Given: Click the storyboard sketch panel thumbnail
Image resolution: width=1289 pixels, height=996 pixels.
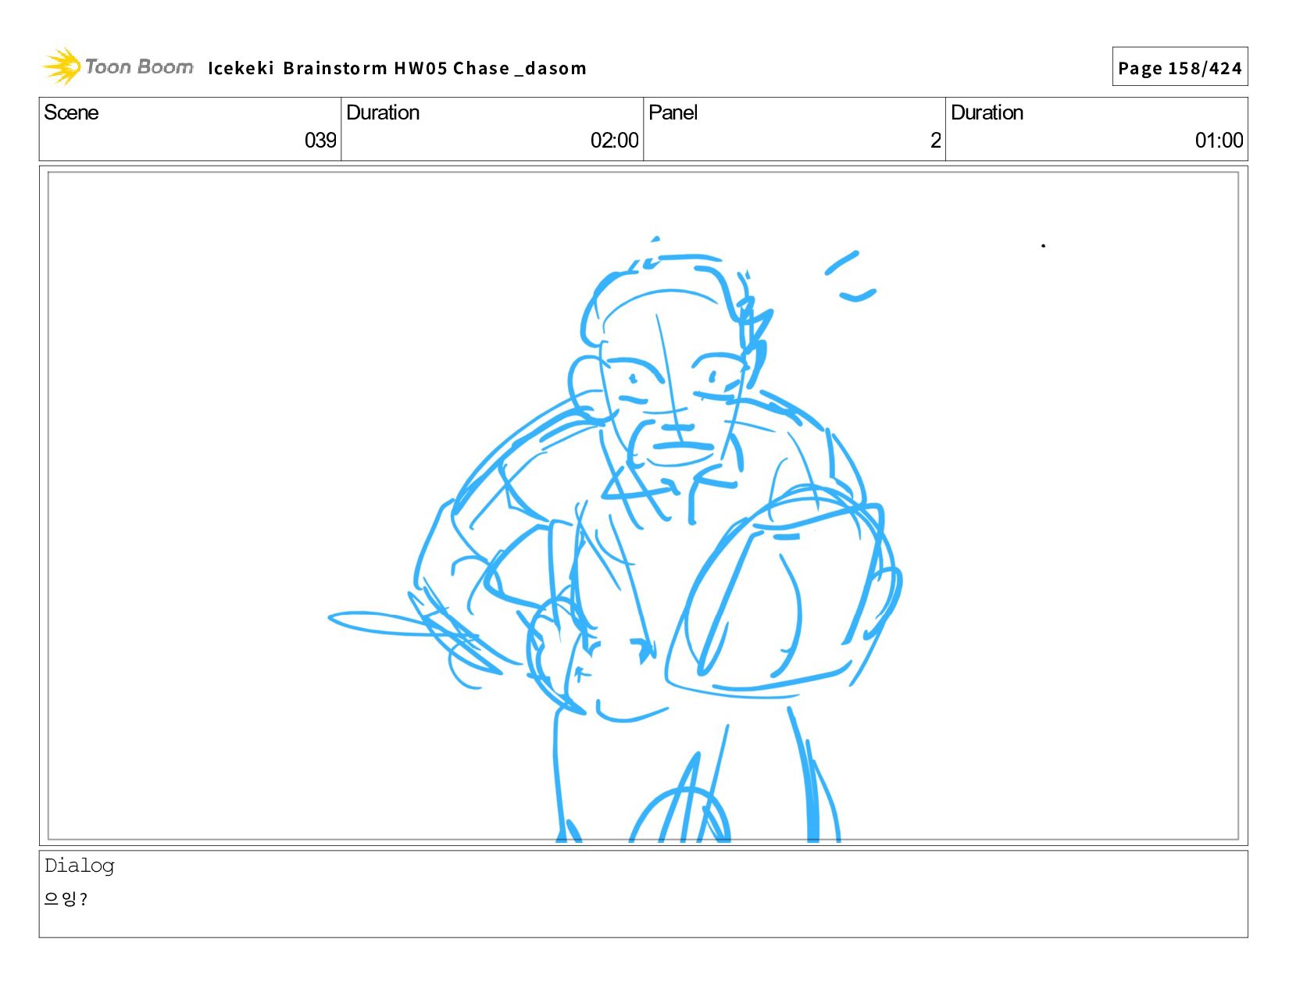Looking at the screenshot, I should [x=643, y=505].
